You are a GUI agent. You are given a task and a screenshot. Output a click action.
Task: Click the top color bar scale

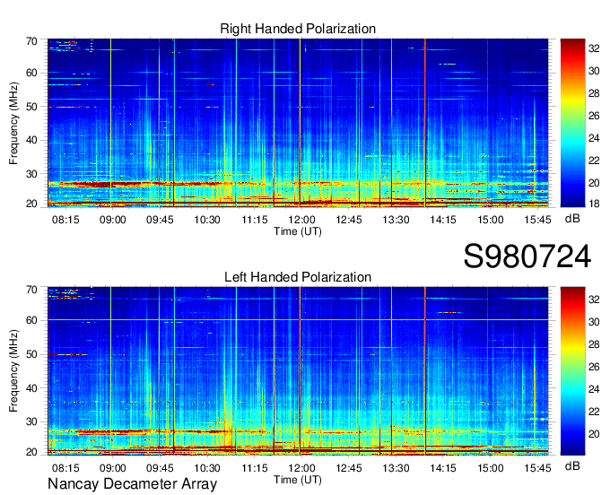click(572, 123)
